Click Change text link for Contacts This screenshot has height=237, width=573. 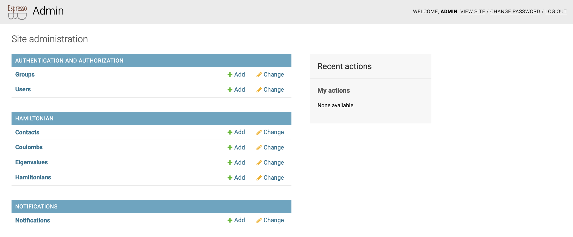pyautogui.click(x=274, y=132)
